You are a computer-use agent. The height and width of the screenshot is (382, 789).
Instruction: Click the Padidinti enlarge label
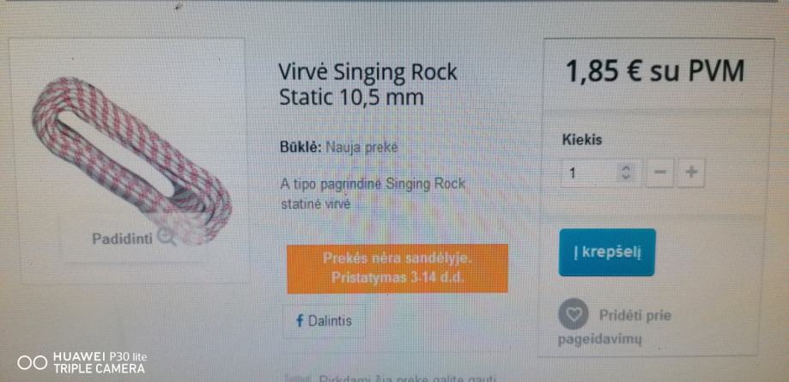[x=122, y=238]
